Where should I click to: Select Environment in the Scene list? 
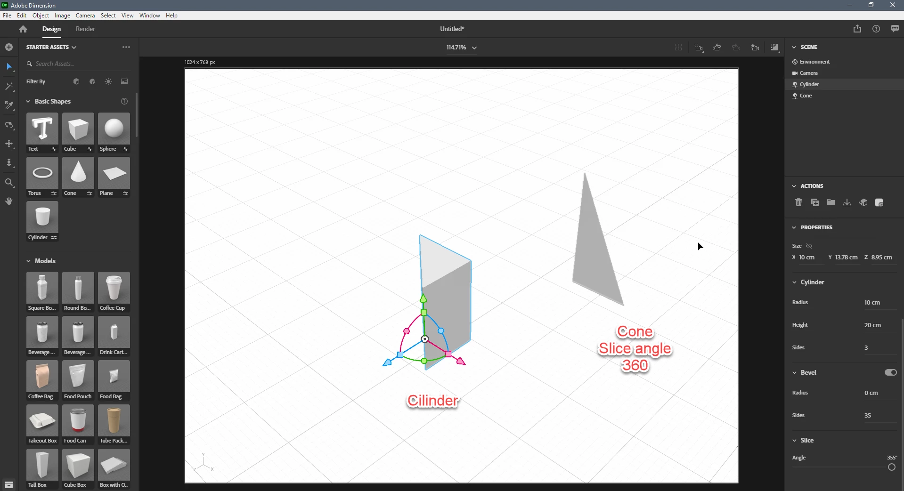[844, 62]
